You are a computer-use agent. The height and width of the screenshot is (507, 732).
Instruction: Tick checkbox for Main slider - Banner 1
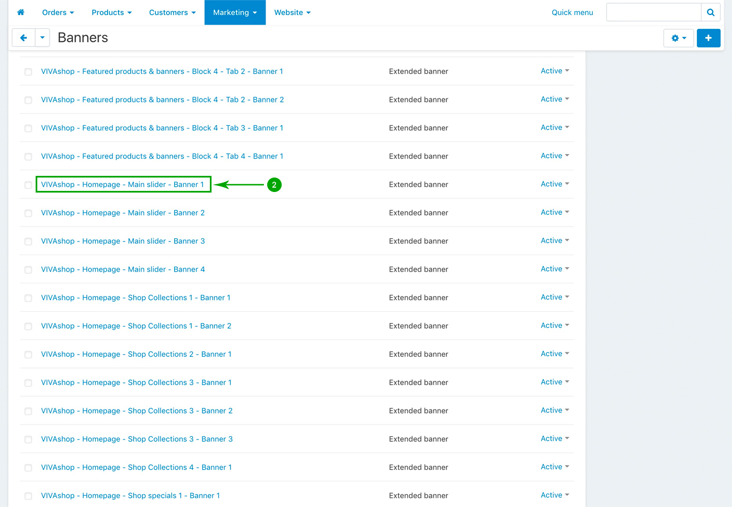tap(28, 185)
